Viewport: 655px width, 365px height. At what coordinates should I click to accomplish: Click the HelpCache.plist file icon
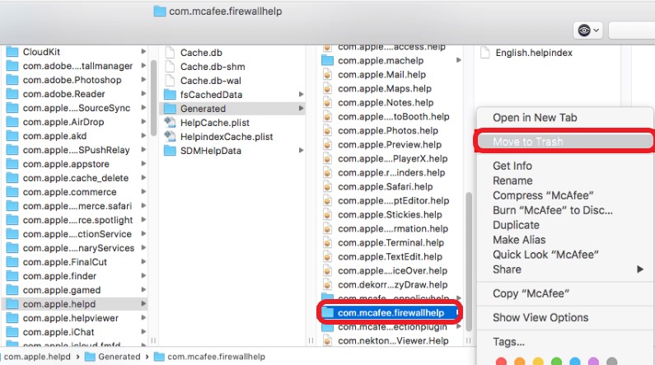pyautogui.click(x=170, y=123)
